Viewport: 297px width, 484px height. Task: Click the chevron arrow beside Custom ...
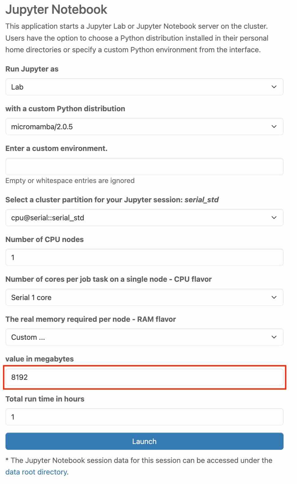pos(274,337)
